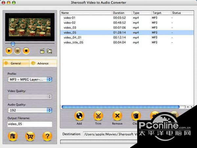
Task: Add files with the Add disc icon
Action: 79,116
